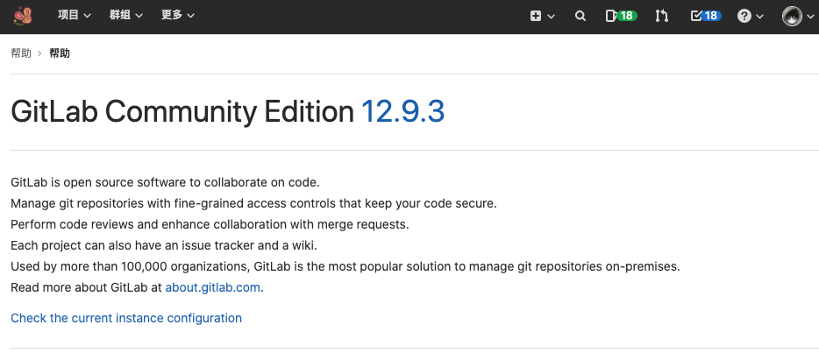
Task: Click the GitLab Community Edition heading text
Action: pos(182,111)
